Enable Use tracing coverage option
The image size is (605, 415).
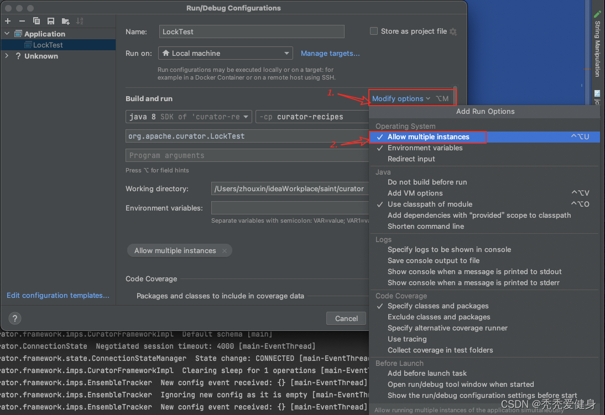[x=484, y=339]
